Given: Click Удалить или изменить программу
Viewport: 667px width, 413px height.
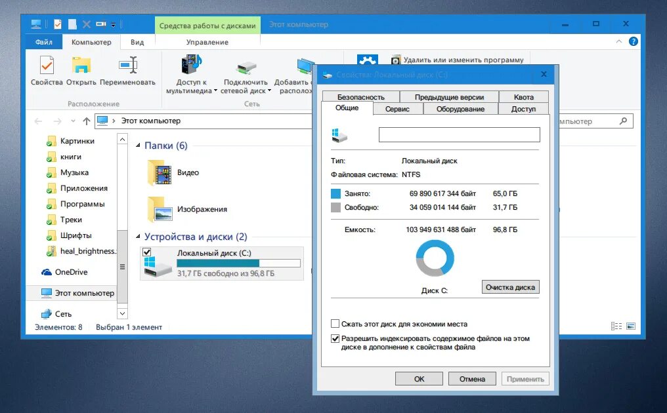Looking at the screenshot, I should (458, 60).
